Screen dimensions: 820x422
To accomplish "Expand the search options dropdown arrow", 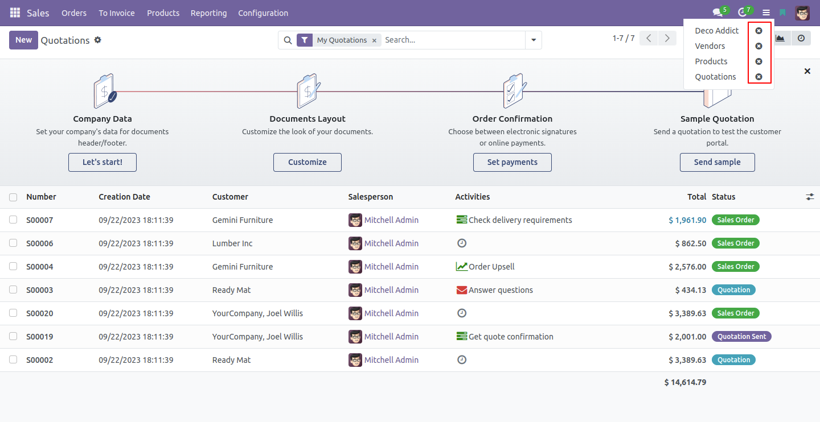I will [x=534, y=40].
